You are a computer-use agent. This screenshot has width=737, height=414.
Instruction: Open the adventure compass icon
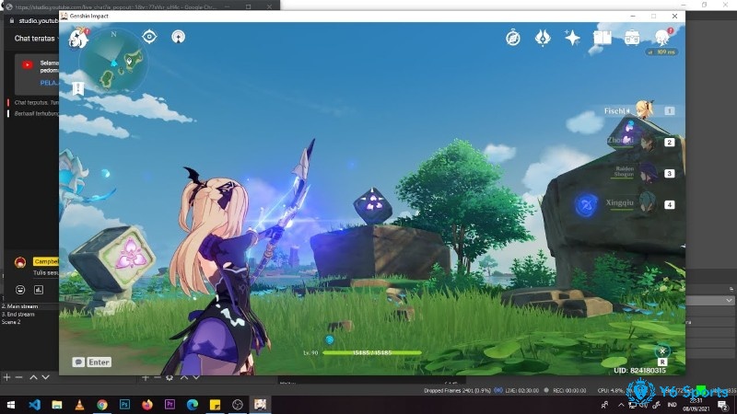tap(513, 38)
